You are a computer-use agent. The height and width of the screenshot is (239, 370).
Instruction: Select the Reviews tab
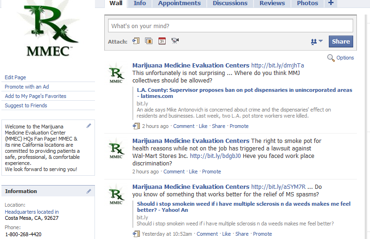pos(272,3)
